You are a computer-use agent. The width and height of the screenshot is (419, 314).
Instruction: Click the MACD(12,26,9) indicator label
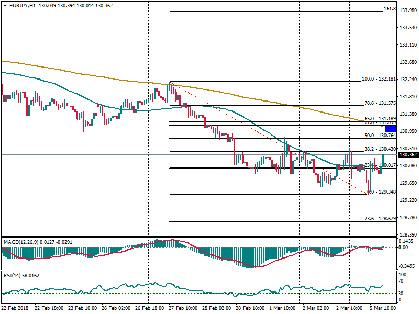[x=20, y=242]
